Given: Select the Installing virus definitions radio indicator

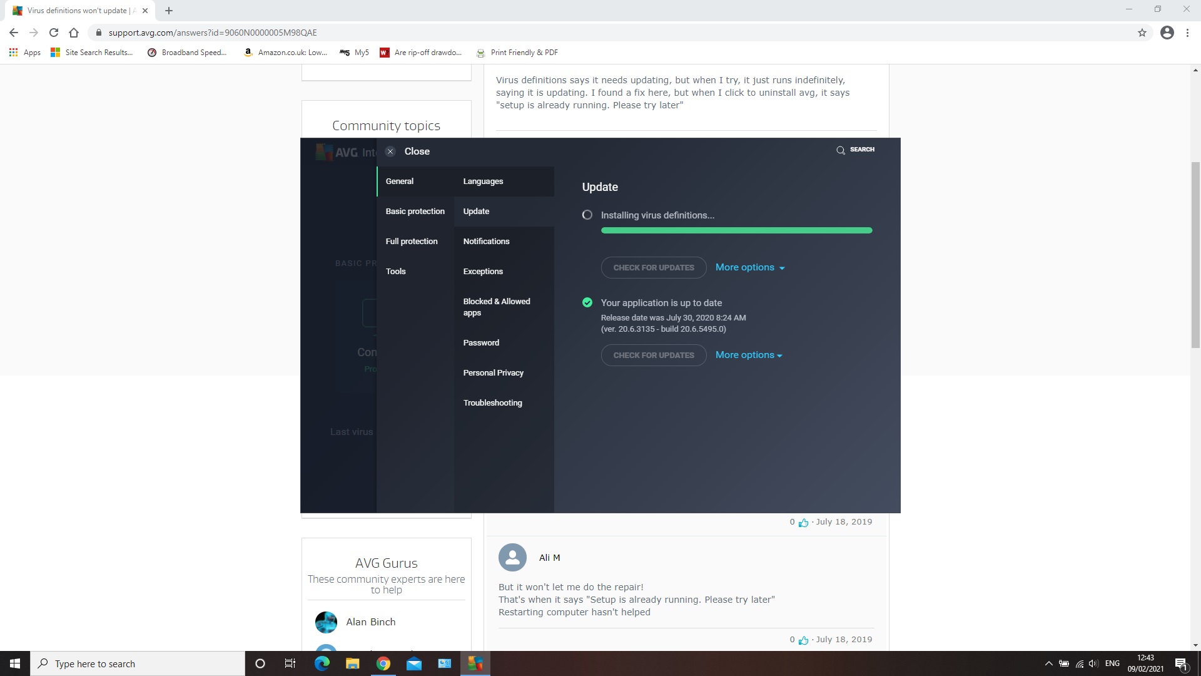Looking at the screenshot, I should [x=587, y=215].
